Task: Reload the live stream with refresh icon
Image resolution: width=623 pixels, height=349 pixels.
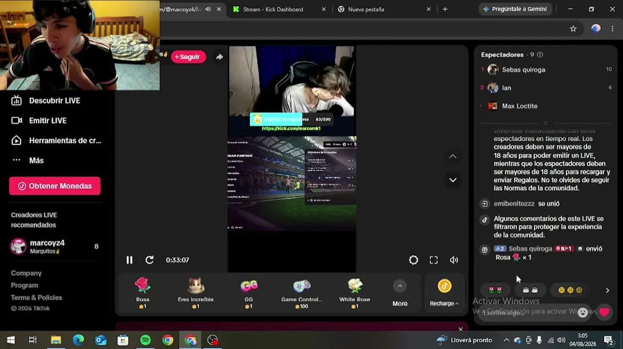Action: (149, 260)
